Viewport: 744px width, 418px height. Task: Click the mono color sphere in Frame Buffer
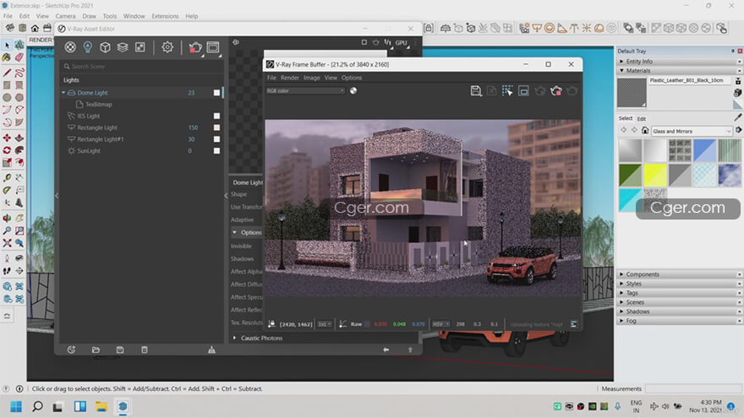[353, 90]
